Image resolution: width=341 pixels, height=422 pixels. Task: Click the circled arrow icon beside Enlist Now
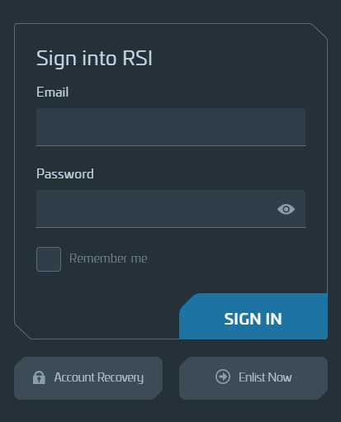(x=223, y=377)
